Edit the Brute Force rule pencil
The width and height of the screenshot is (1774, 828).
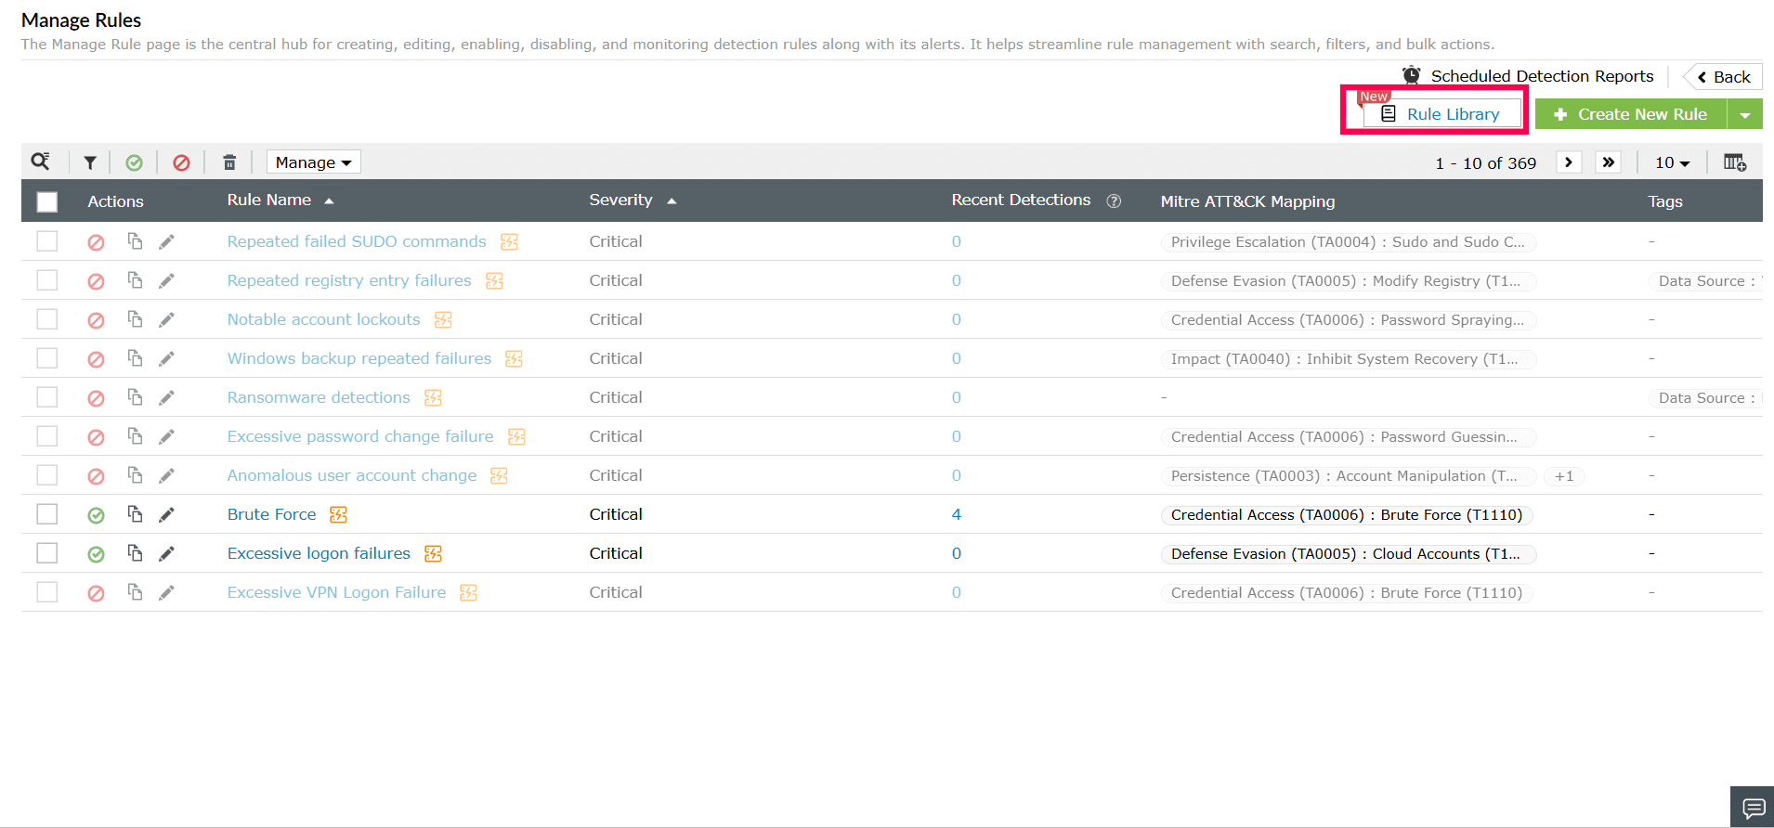coord(166,514)
